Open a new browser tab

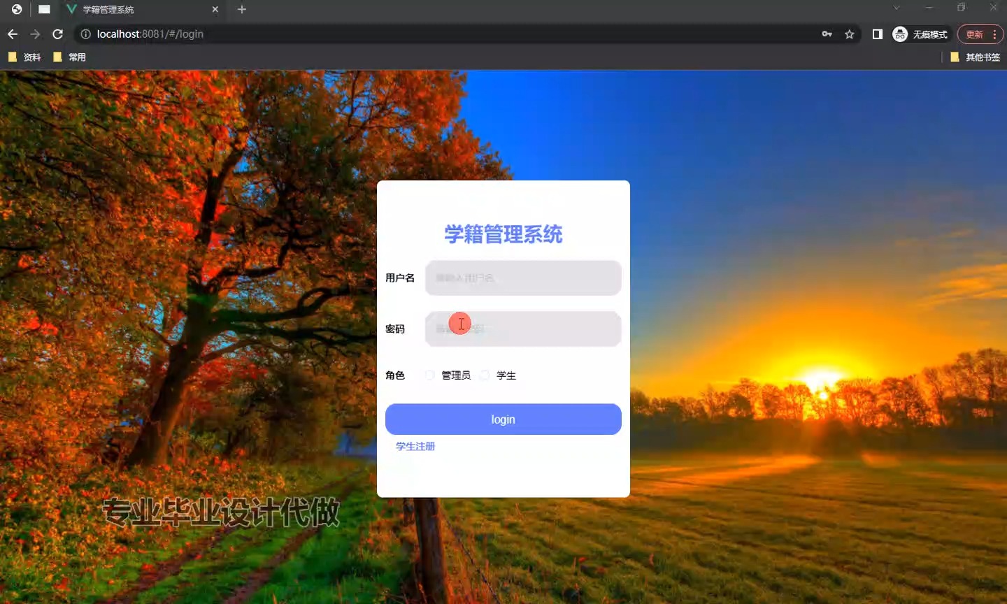click(242, 9)
